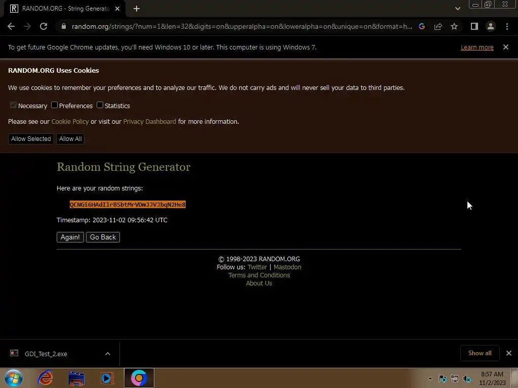
Task: Open a new tab with plus
Action: (137, 9)
